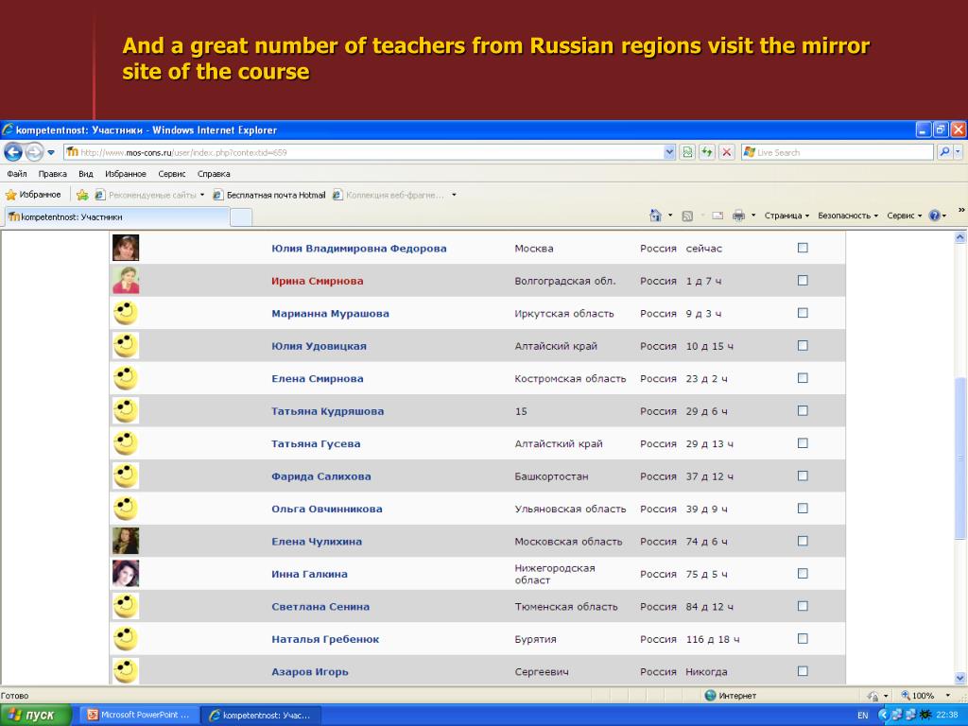Viewport: 968px width, 726px height.
Task: Open Фарида Салихова's profile link
Action: pyautogui.click(x=321, y=476)
